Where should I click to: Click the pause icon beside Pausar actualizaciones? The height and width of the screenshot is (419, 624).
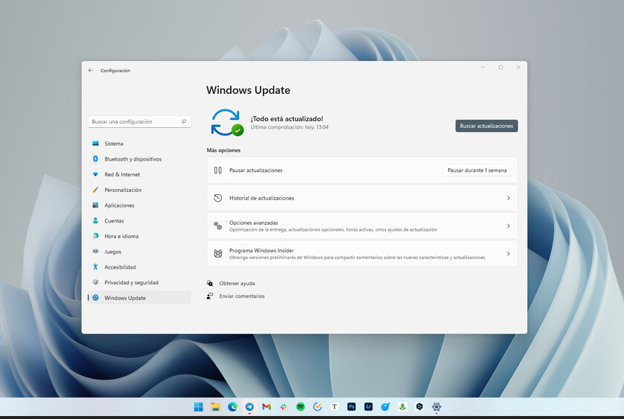217,170
